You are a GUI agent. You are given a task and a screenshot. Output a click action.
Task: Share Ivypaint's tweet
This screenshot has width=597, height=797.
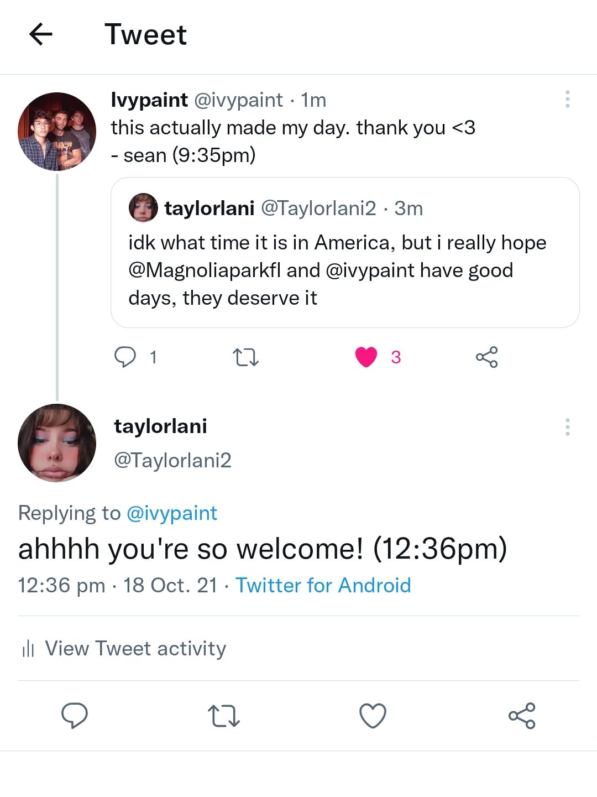pyautogui.click(x=486, y=357)
